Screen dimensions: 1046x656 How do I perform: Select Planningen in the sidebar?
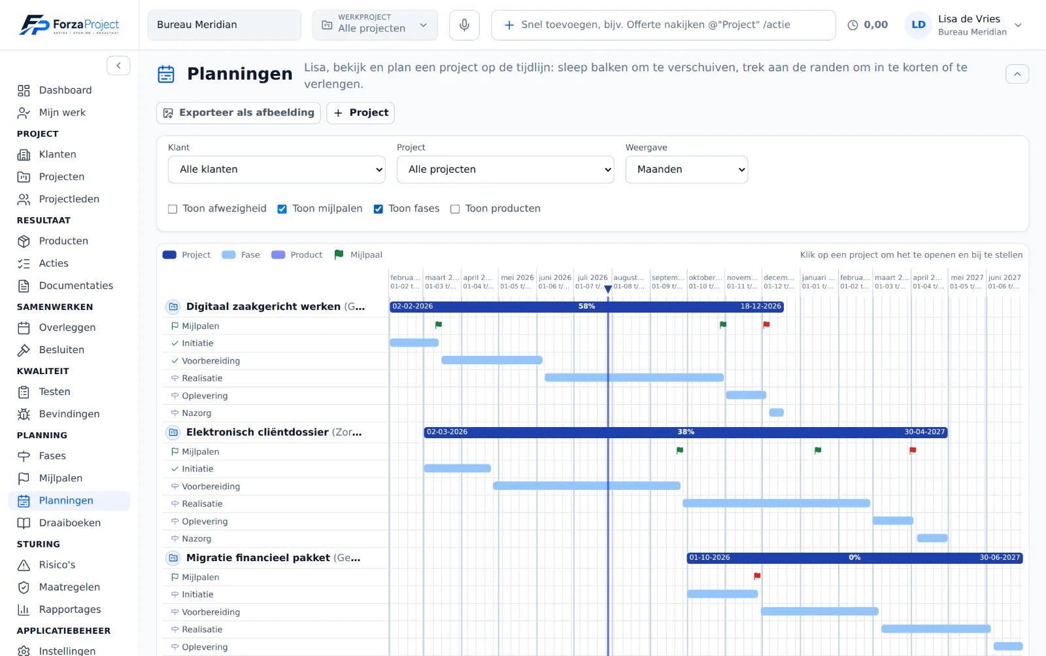click(69, 500)
